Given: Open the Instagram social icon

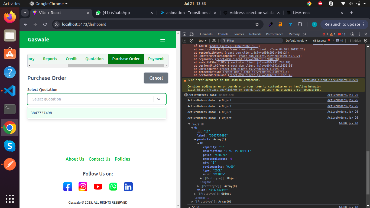Looking at the screenshot, I should (x=83, y=187).
